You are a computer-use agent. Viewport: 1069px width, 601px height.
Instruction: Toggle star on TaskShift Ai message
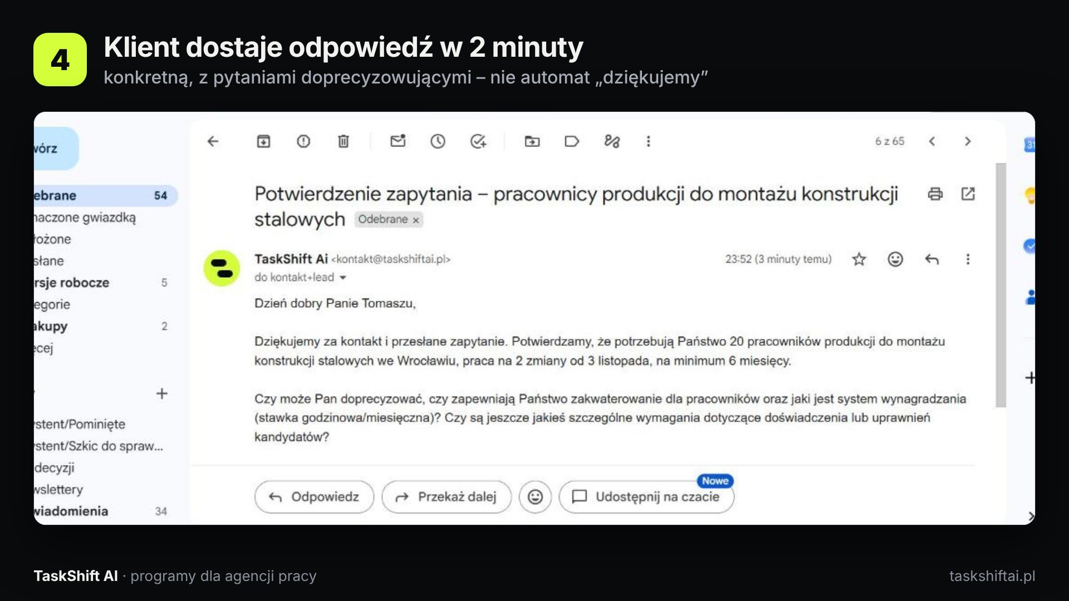click(859, 259)
